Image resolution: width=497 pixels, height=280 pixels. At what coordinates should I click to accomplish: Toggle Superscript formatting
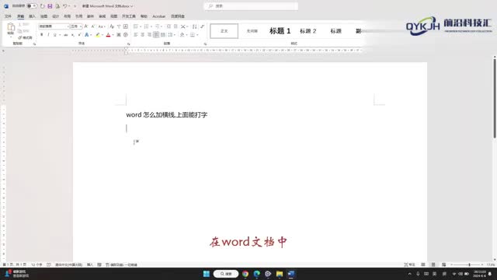click(79, 34)
